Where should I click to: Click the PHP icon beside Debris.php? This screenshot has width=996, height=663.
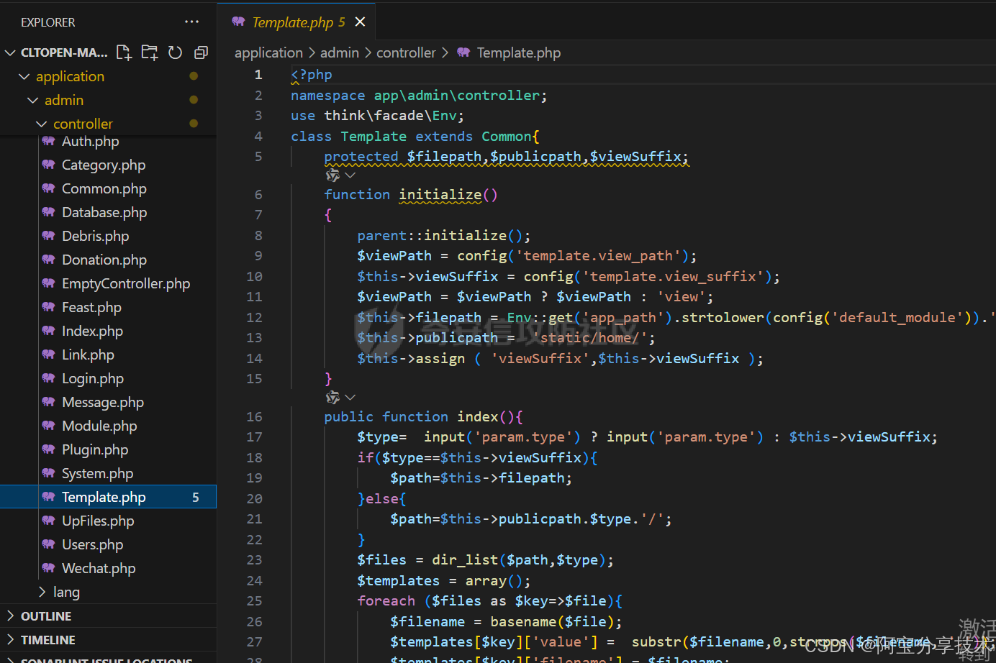(x=48, y=236)
